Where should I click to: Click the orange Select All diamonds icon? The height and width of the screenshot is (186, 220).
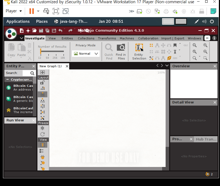(x=151, y=45)
